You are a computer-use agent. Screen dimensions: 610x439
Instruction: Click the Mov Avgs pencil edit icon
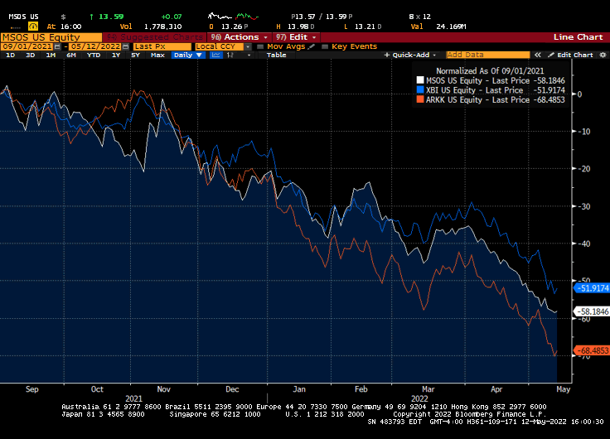[312, 46]
